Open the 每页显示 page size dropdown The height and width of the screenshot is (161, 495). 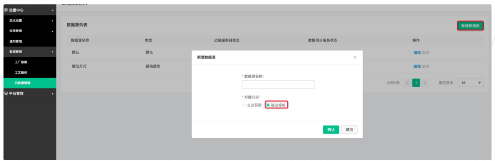[x=471, y=83]
